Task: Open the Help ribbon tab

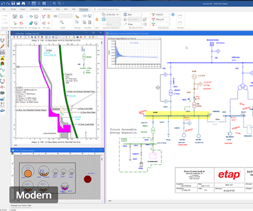Action: coord(74,9)
